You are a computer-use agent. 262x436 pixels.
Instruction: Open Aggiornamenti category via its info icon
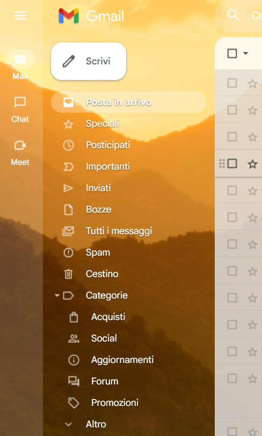pyautogui.click(x=74, y=360)
